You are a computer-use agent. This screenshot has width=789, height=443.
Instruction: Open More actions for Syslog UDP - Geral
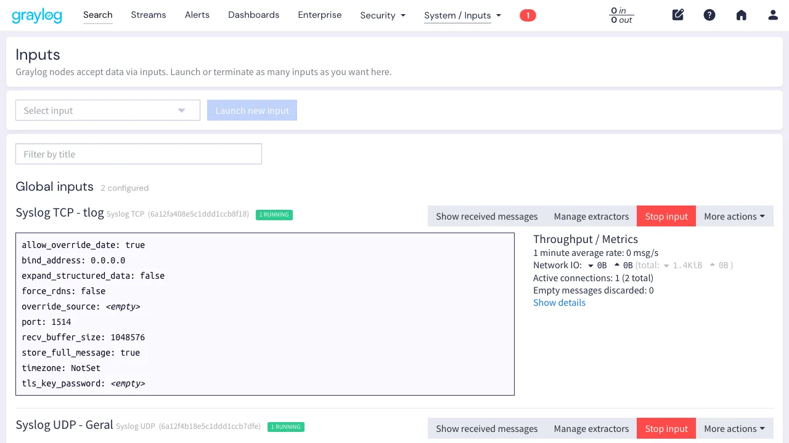[734, 428]
